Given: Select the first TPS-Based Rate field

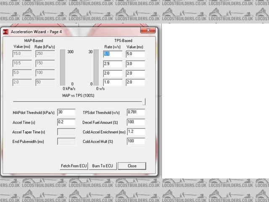Looking at the screenshot, I should click(x=113, y=54).
